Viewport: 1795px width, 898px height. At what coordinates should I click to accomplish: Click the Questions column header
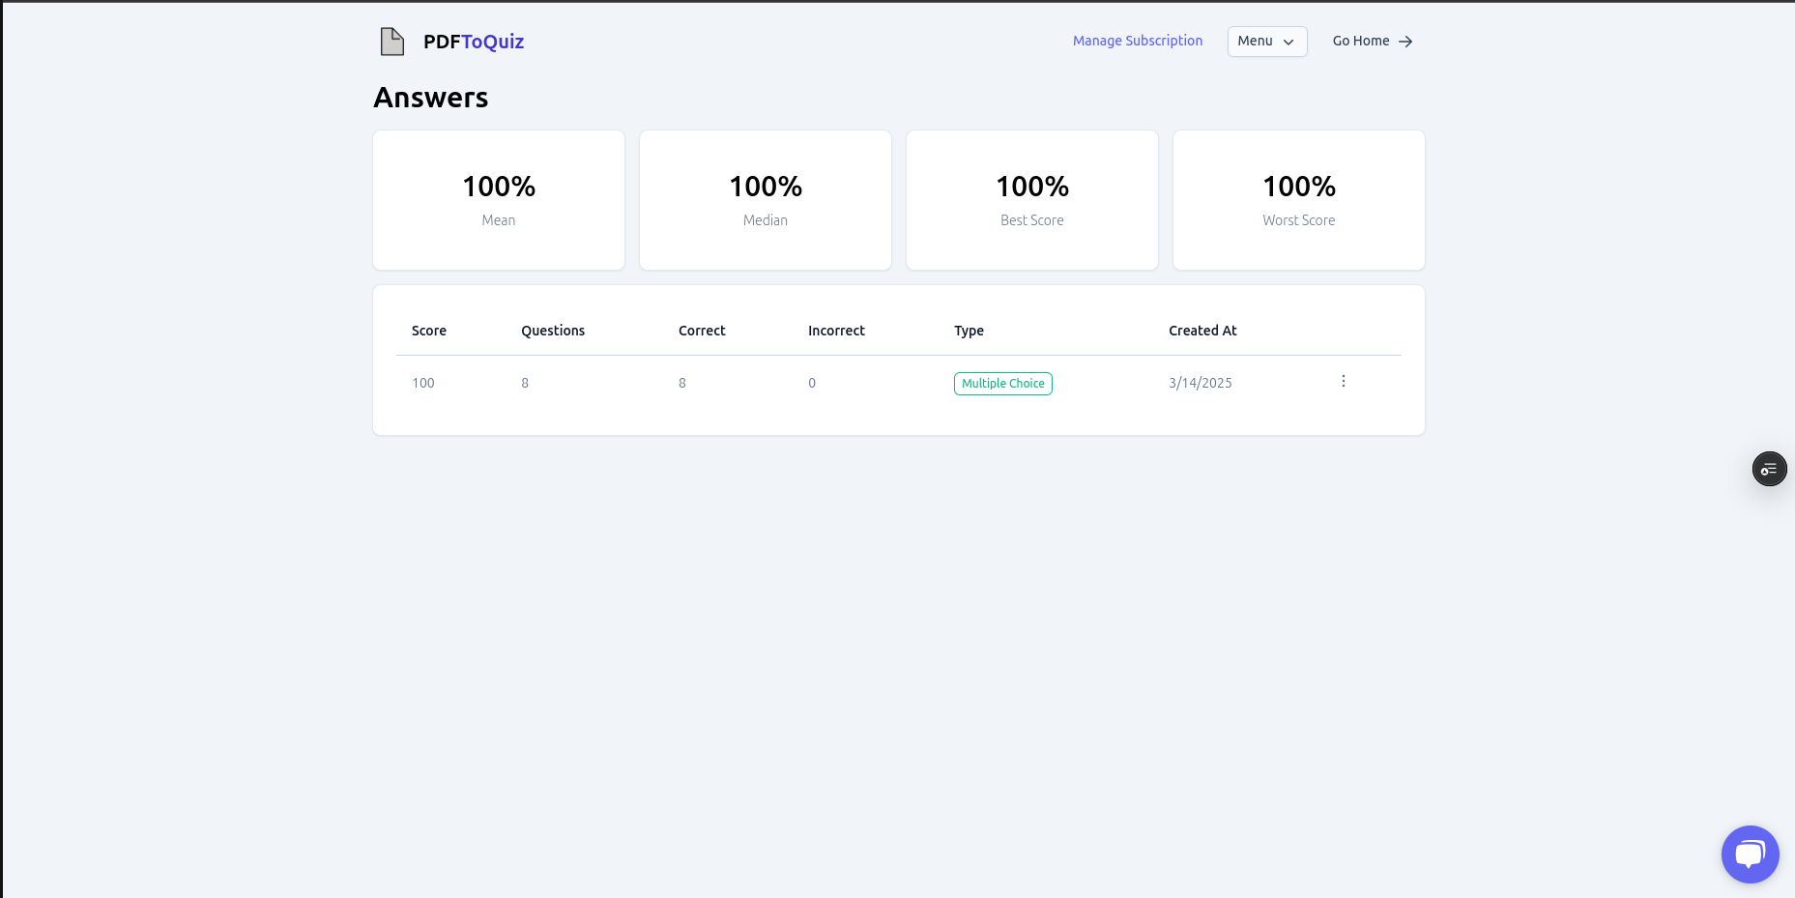pyautogui.click(x=553, y=331)
